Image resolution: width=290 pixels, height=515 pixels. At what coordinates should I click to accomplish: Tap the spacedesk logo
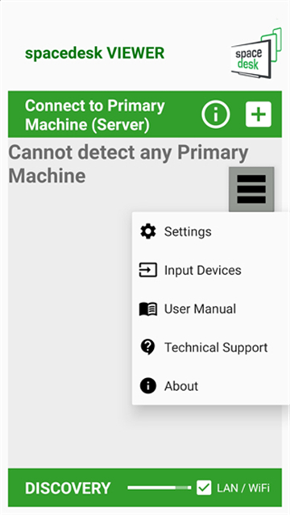(256, 53)
